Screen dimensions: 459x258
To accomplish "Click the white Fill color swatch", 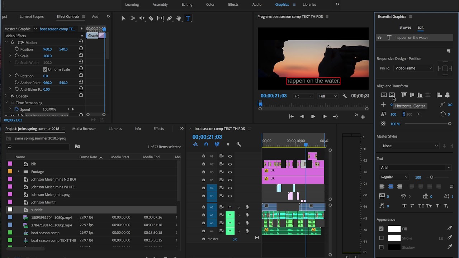I will [394, 229].
